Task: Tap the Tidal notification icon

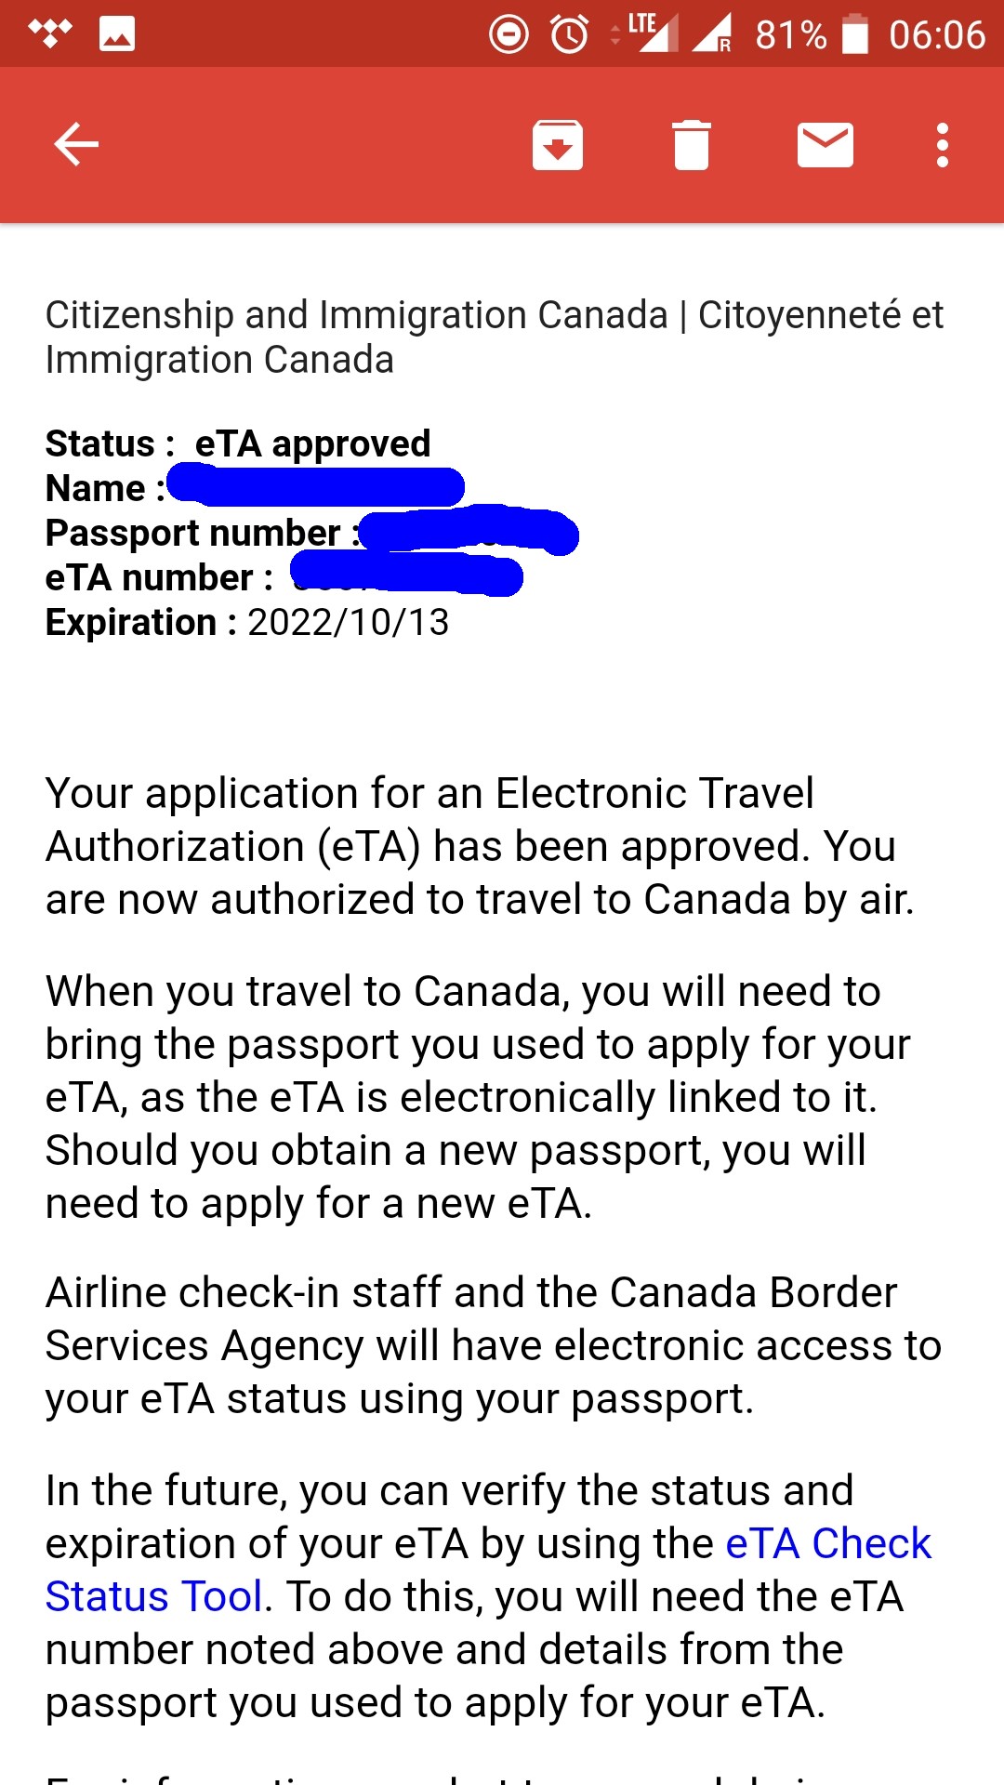Action: click(x=50, y=33)
